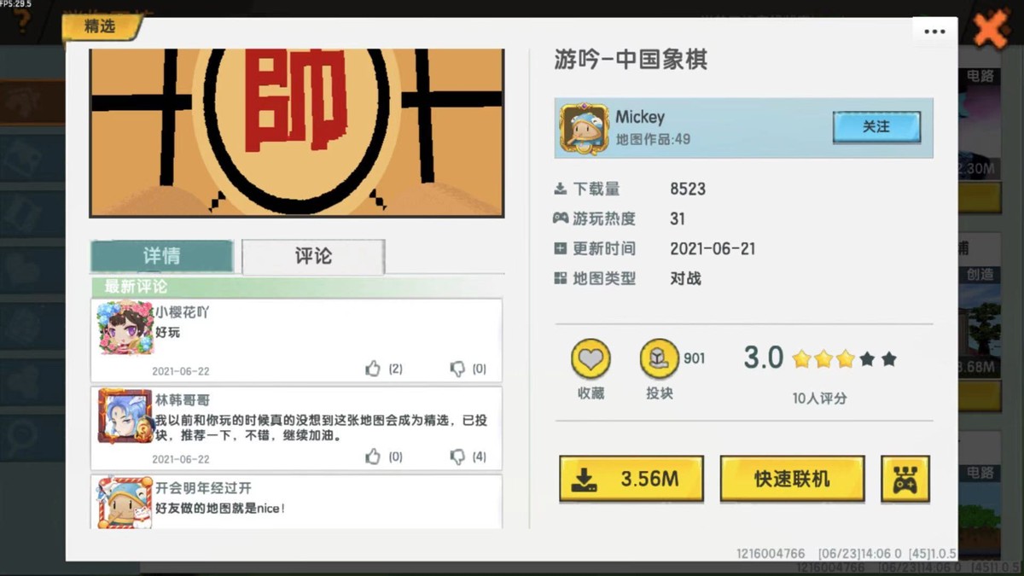Thumbs up 林韩哥哥's comment

pyautogui.click(x=373, y=457)
